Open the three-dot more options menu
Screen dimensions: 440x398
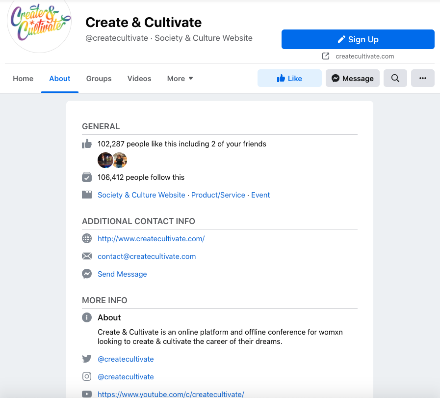[x=423, y=78]
